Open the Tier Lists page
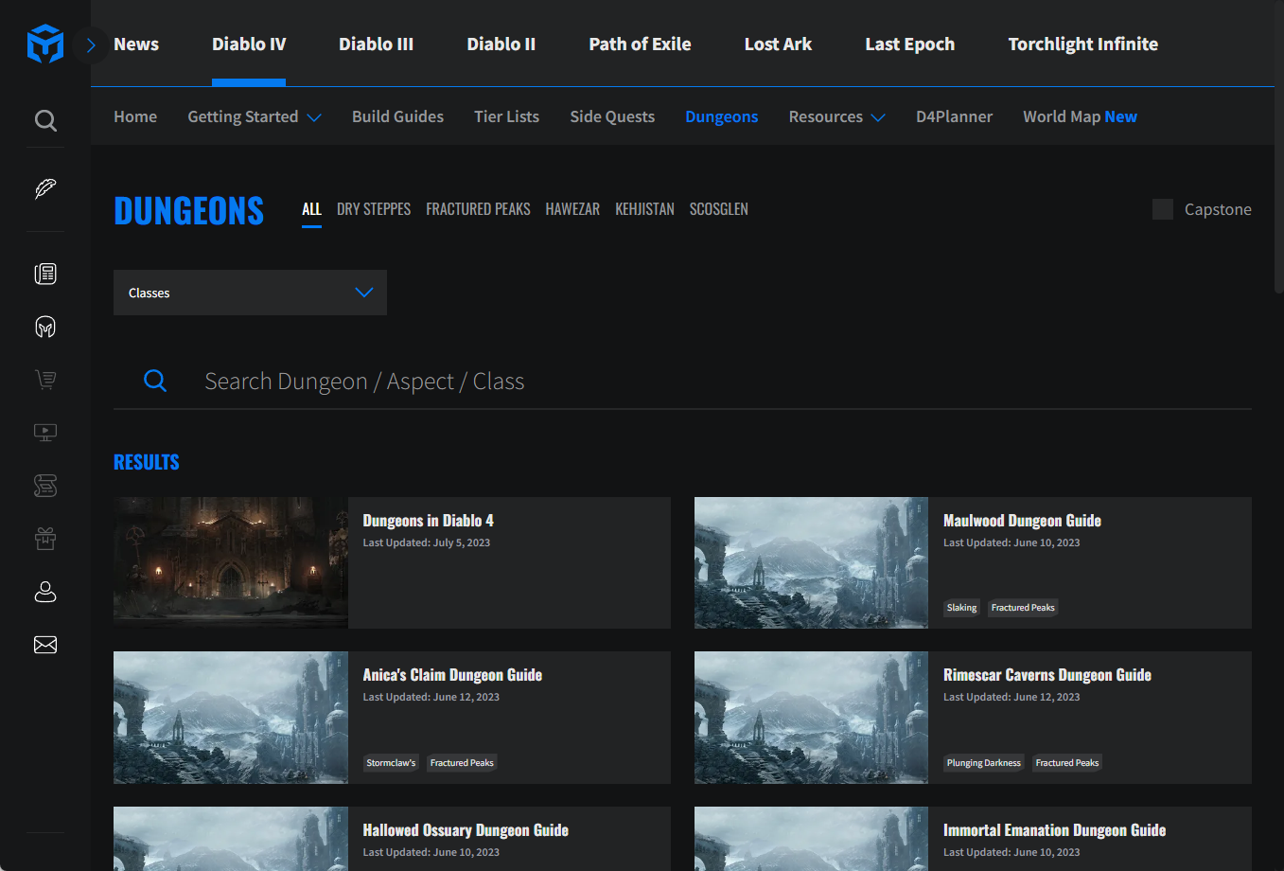Image resolution: width=1284 pixels, height=871 pixels. (506, 116)
